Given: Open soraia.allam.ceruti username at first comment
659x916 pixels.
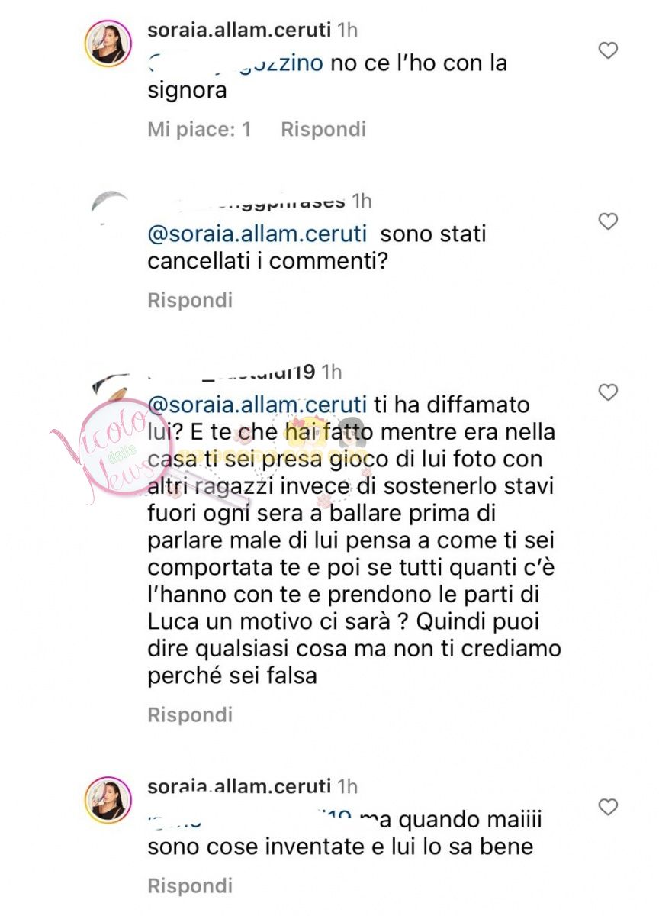Looking at the screenshot, I should click(239, 31).
